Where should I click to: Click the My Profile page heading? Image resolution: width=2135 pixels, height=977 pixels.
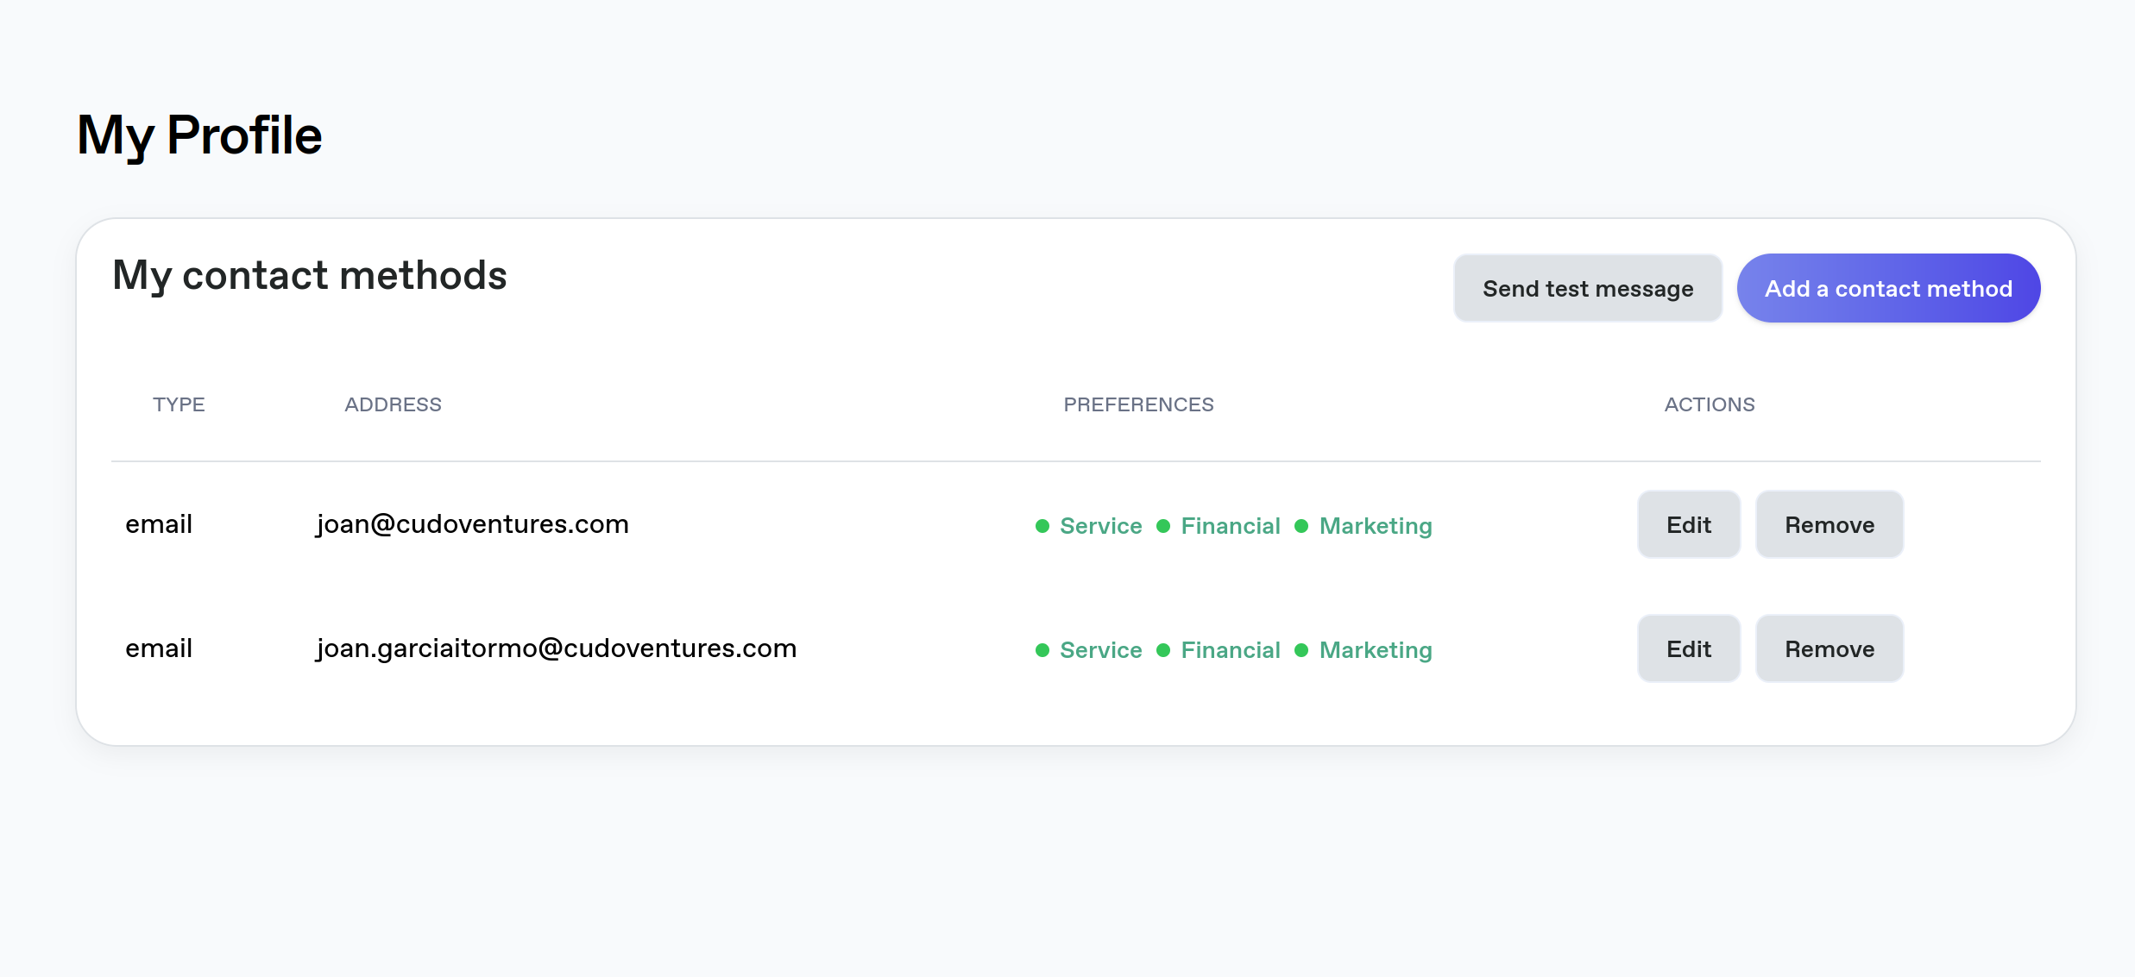click(199, 135)
